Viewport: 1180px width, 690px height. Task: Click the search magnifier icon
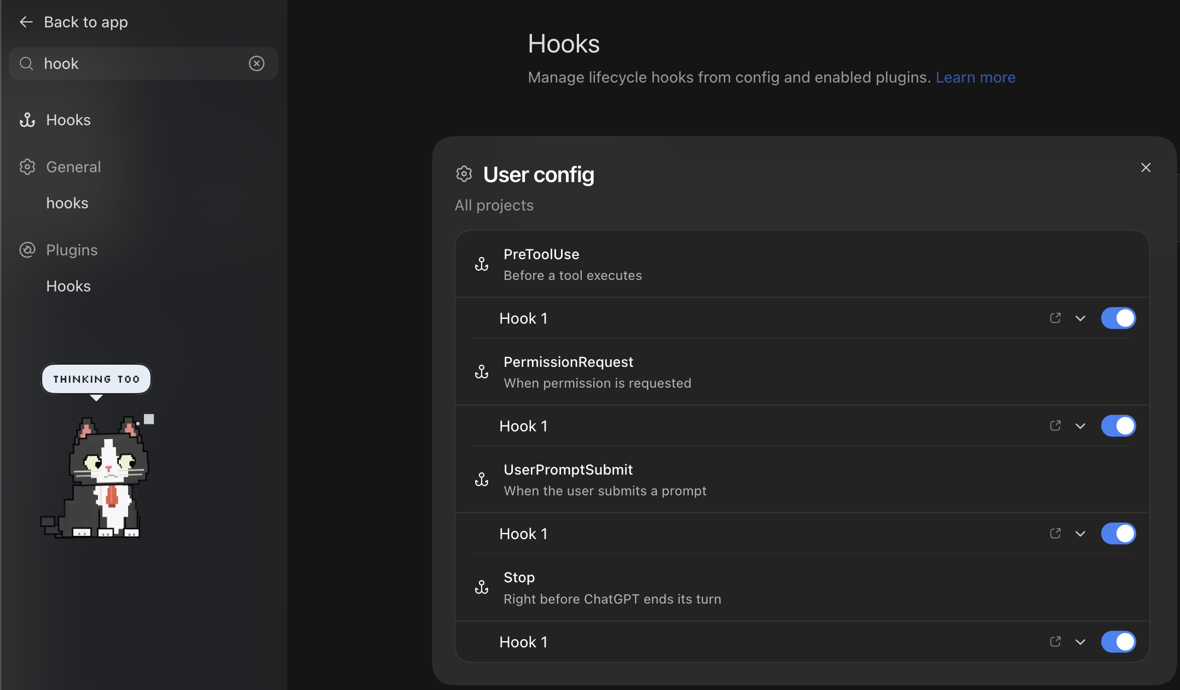26,63
